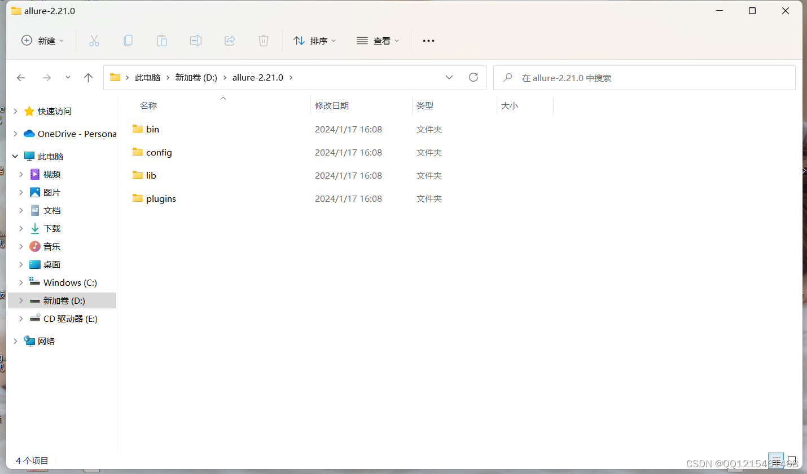807x474 pixels.
Task: Select the config folder name
Action: click(x=159, y=152)
